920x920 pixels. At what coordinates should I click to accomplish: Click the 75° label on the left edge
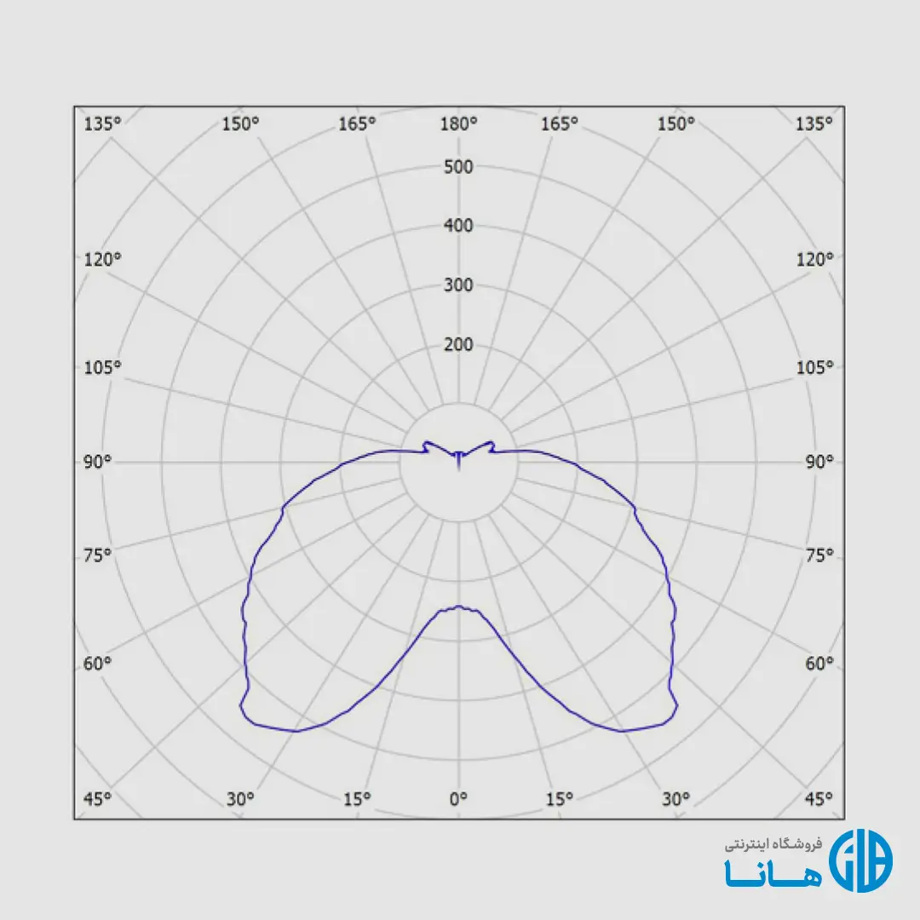97,555
